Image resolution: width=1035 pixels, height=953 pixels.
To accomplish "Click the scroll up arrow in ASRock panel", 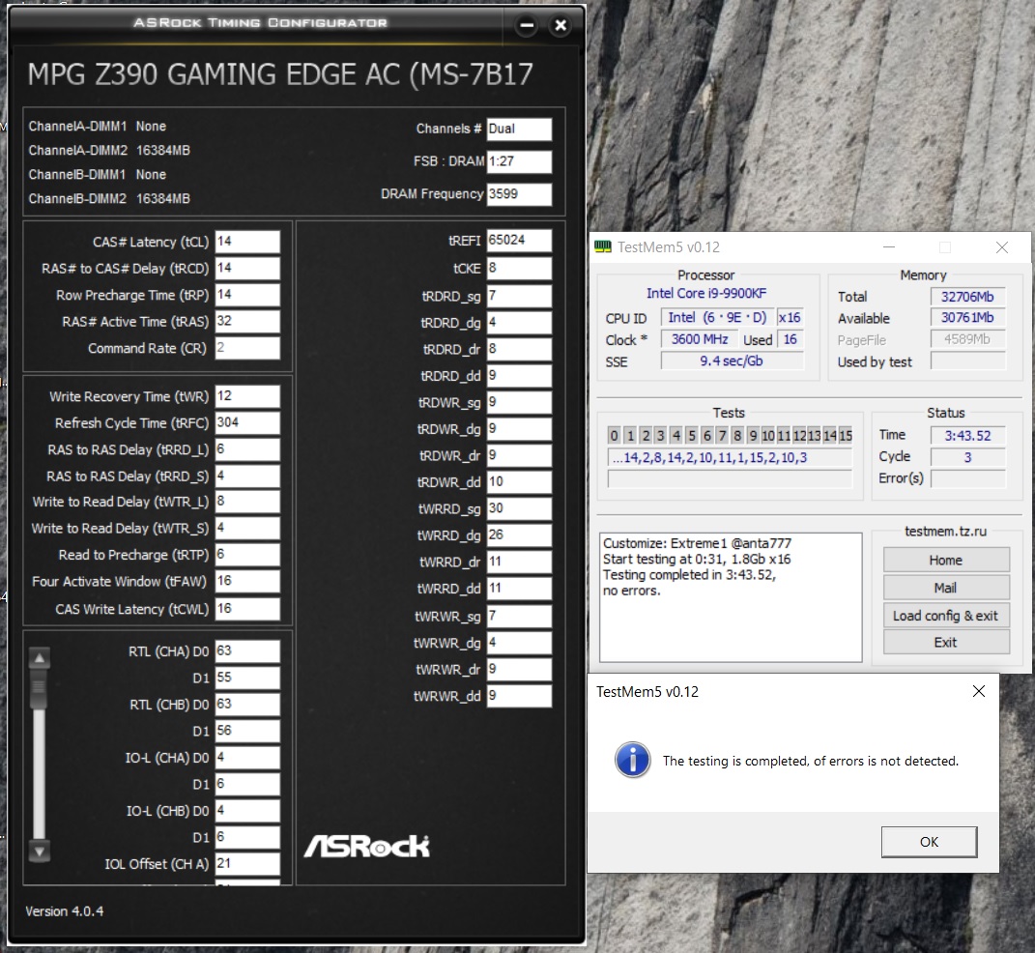I will 40,657.
